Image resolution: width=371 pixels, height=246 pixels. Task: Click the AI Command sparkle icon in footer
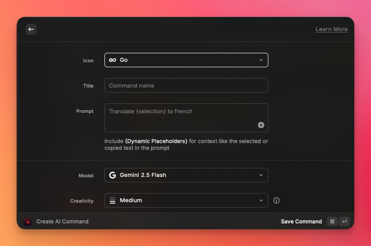[27, 222]
